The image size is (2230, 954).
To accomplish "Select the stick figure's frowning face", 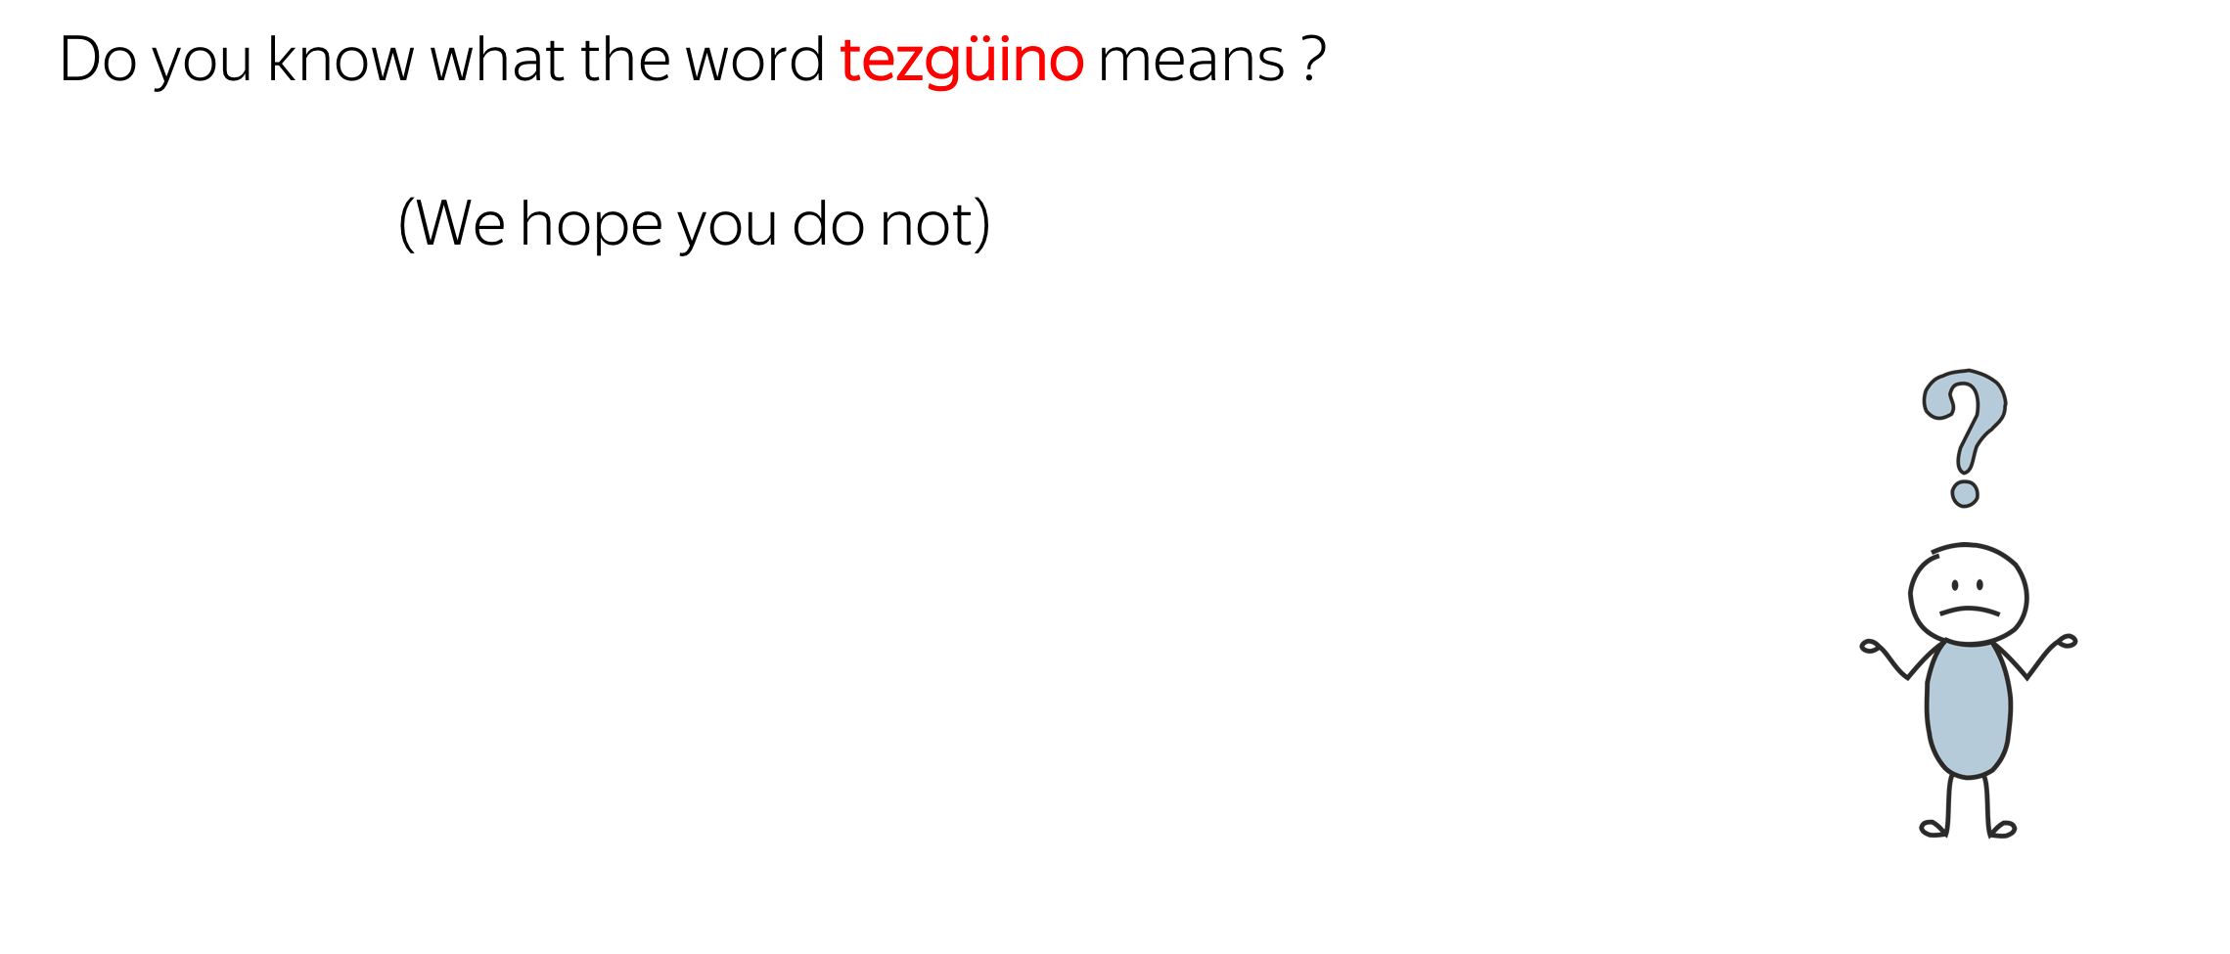I will 1968,594.
